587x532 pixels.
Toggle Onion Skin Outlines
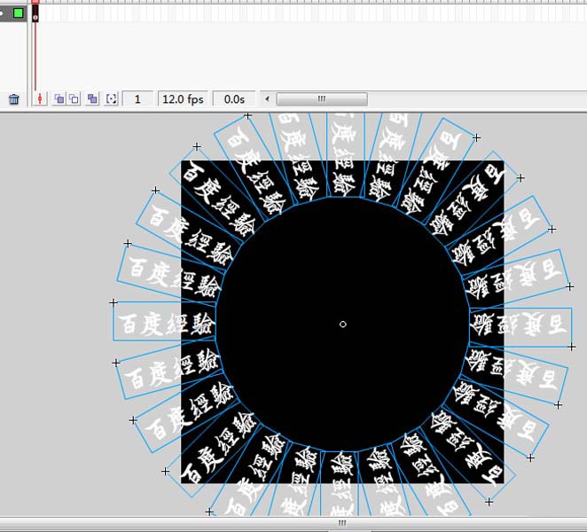74,98
